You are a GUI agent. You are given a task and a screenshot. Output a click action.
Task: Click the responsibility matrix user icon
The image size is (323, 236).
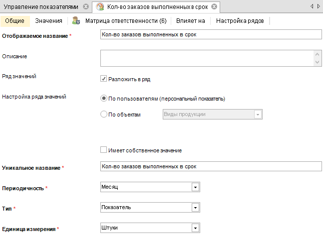coord(76,21)
